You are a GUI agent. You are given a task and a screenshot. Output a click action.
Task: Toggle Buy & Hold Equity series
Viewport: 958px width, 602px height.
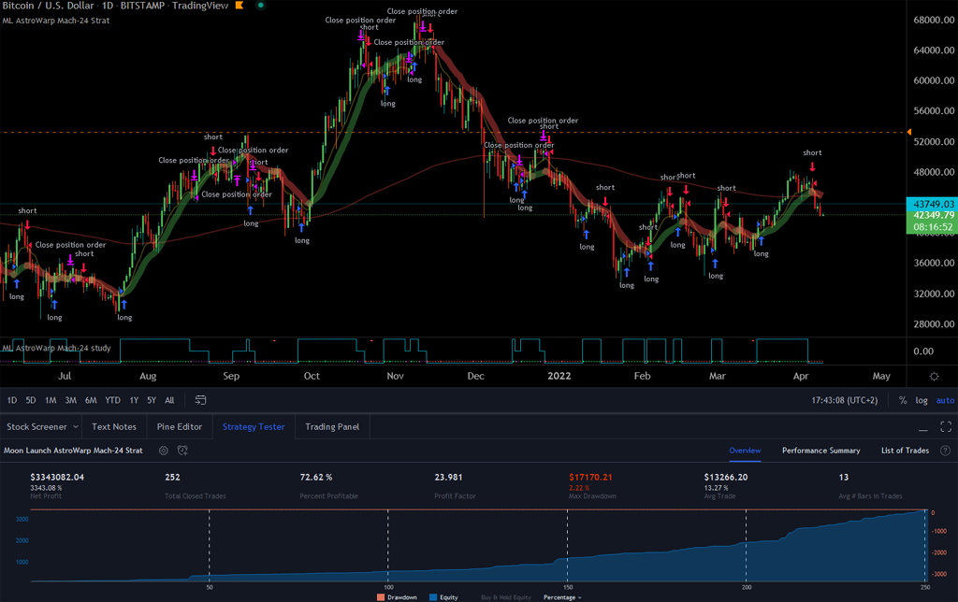506,597
